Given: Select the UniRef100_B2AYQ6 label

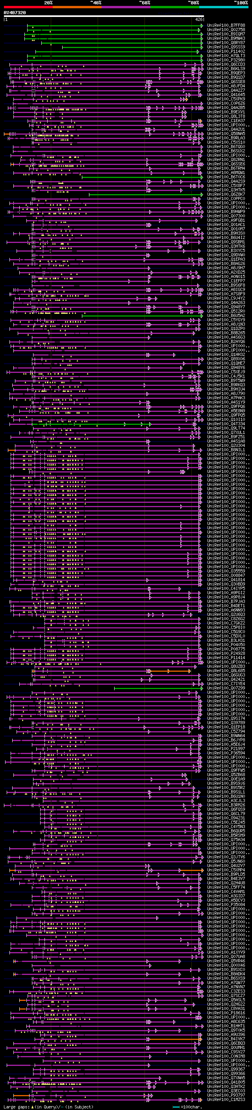Looking at the screenshot, I should 226,341.
